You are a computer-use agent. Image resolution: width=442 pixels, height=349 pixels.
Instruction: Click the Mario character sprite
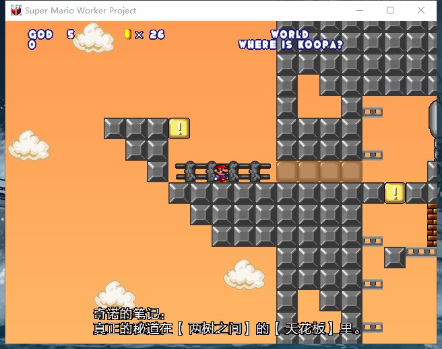coord(221,173)
